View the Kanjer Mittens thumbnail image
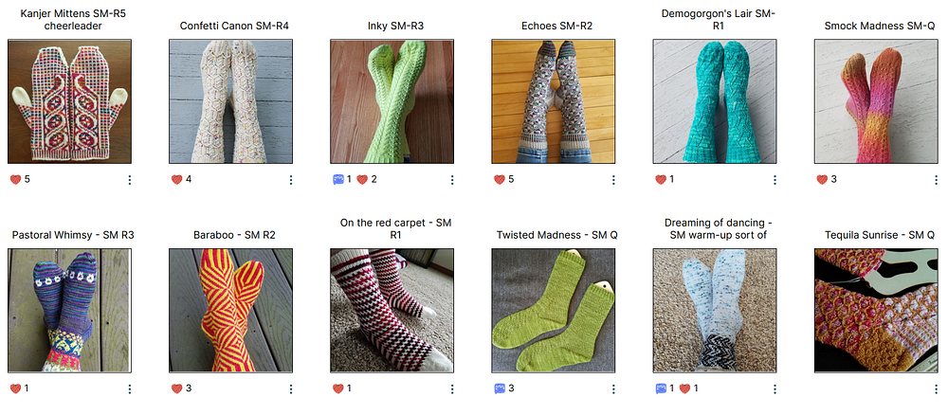Screen dimensions: 948x415 (x=69, y=101)
